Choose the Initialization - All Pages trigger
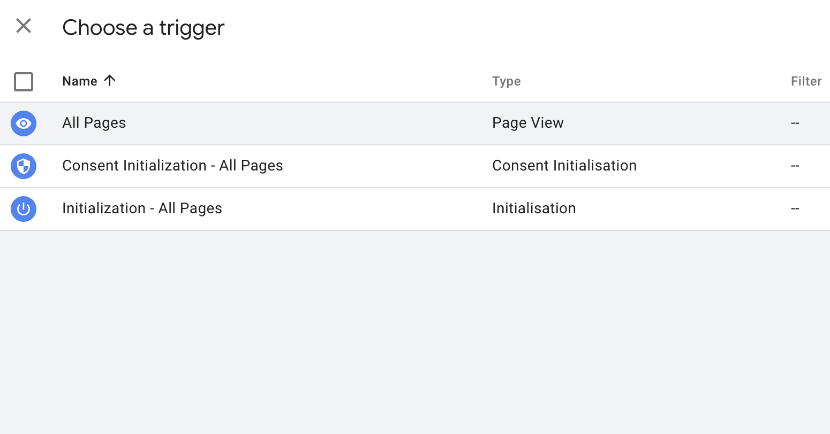The image size is (830, 434). click(214, 208)
